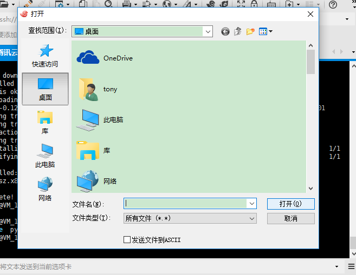Select 此电脑 in the file list
The height and width of the screenshot is (275, 356).
pyautogui.click(x=100, y=120)
